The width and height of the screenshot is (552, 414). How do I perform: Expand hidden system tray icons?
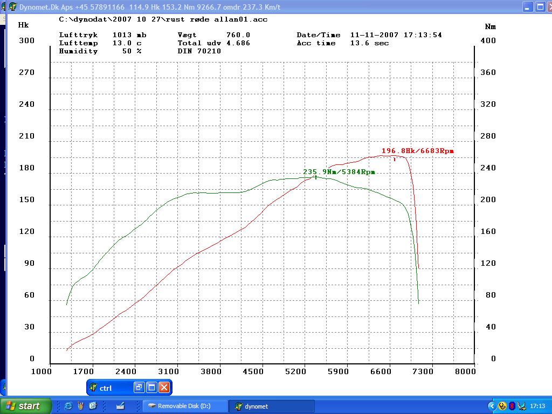pyautogui.click(x=492, y=406)
